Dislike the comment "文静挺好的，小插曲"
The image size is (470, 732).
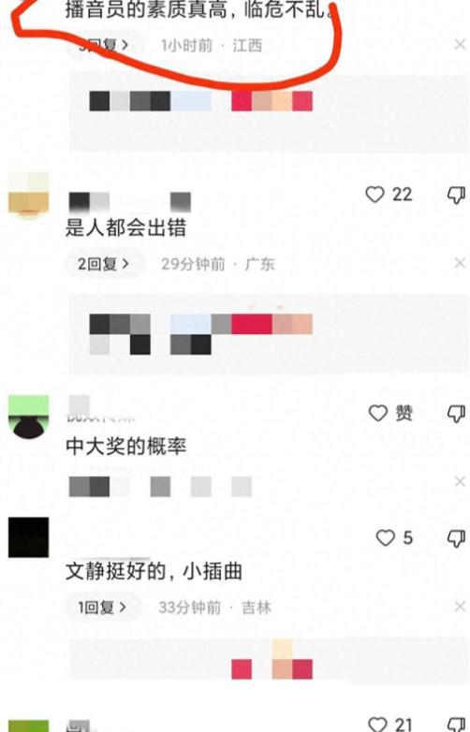pos(456,538)
